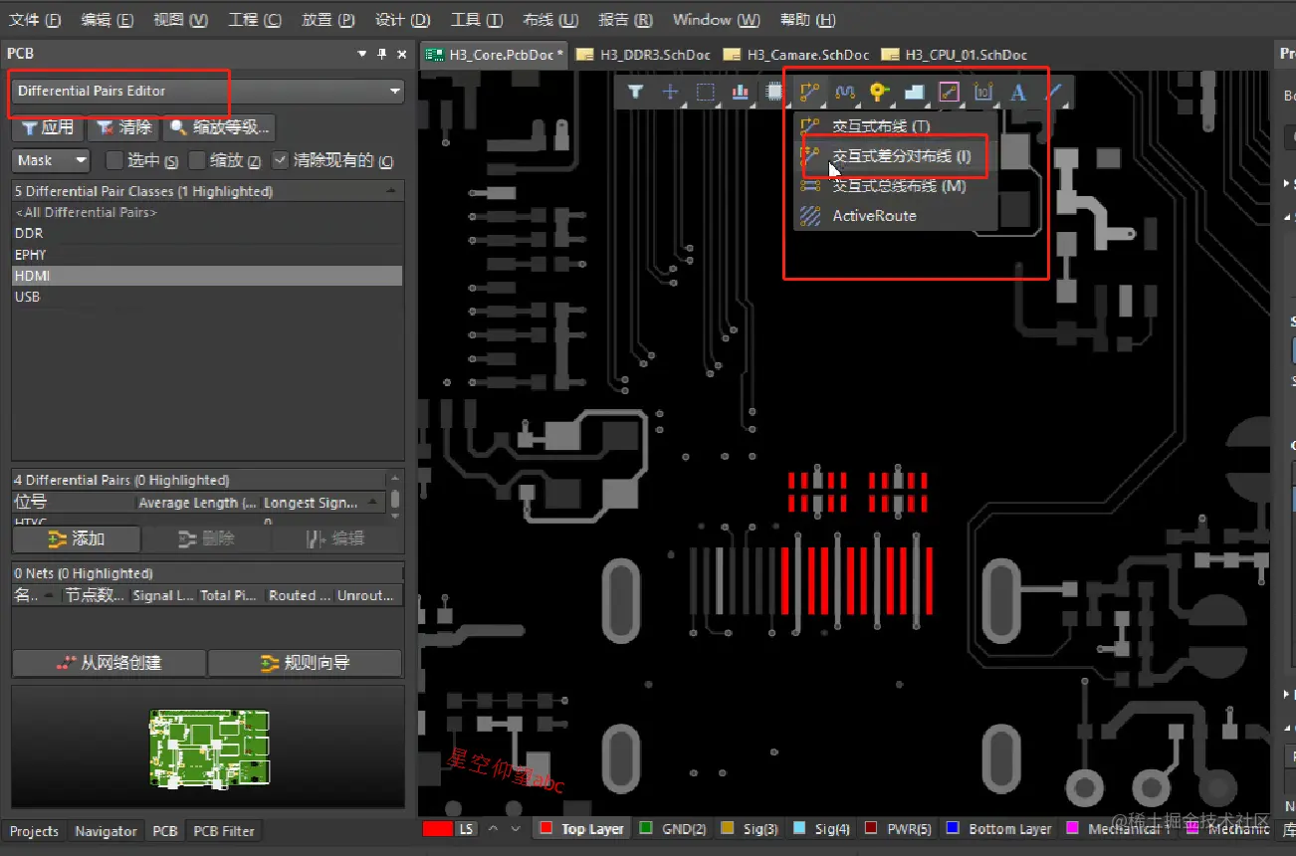Click the 缩放等级 zoom level button
Viewport: 1296px width, 856px height.
(219, 127)
